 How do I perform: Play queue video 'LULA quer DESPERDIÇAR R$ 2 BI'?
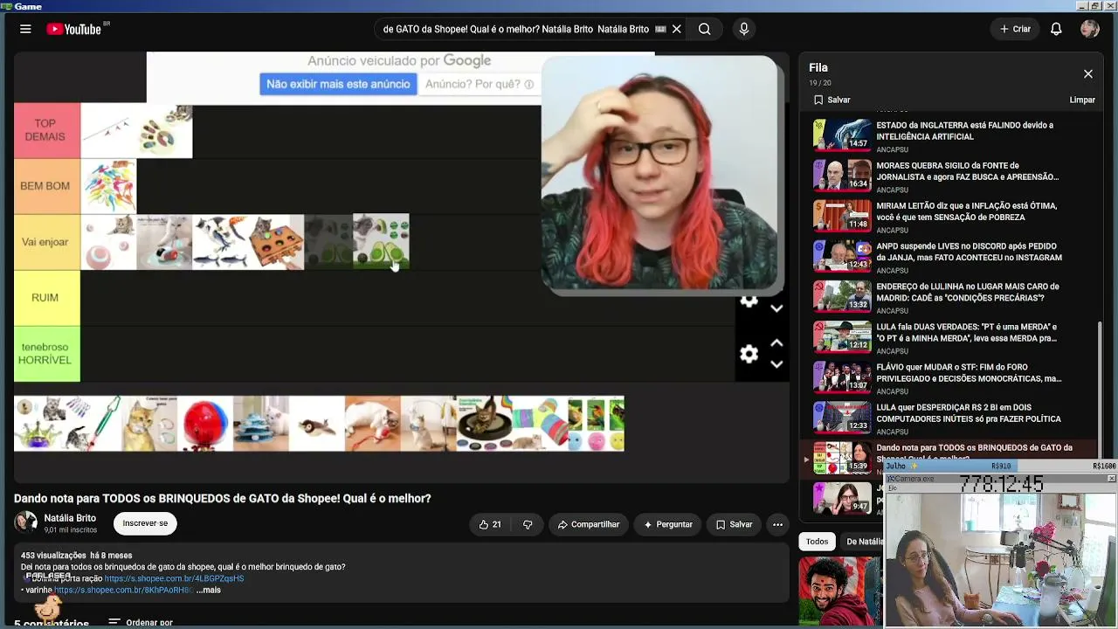[x=969, y=413]
